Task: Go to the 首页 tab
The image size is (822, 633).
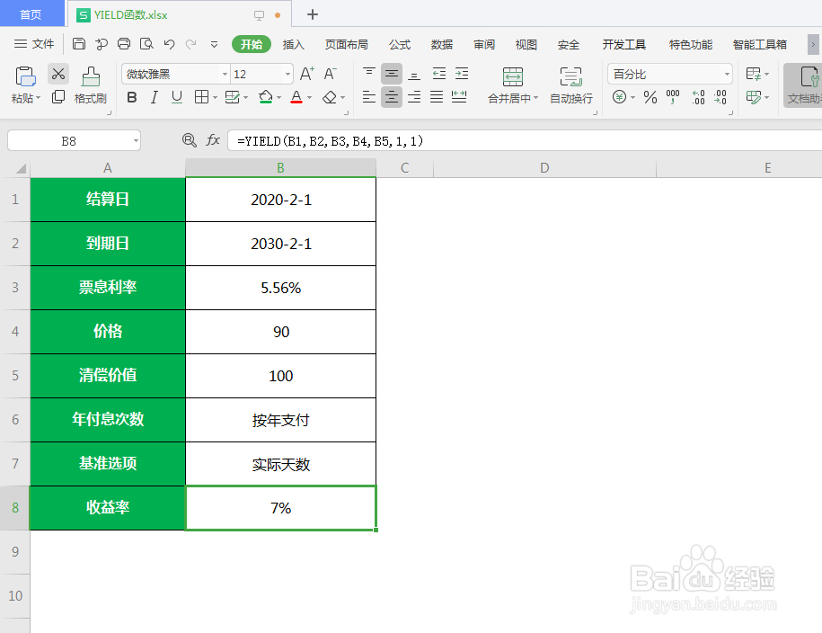Action: pyautogui.click(x=31, y=14)
